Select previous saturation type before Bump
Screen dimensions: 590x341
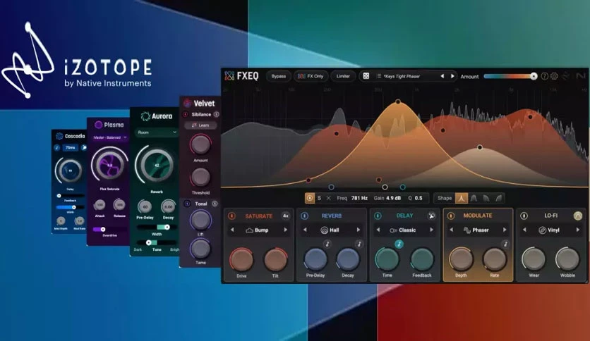click(232, 230)
